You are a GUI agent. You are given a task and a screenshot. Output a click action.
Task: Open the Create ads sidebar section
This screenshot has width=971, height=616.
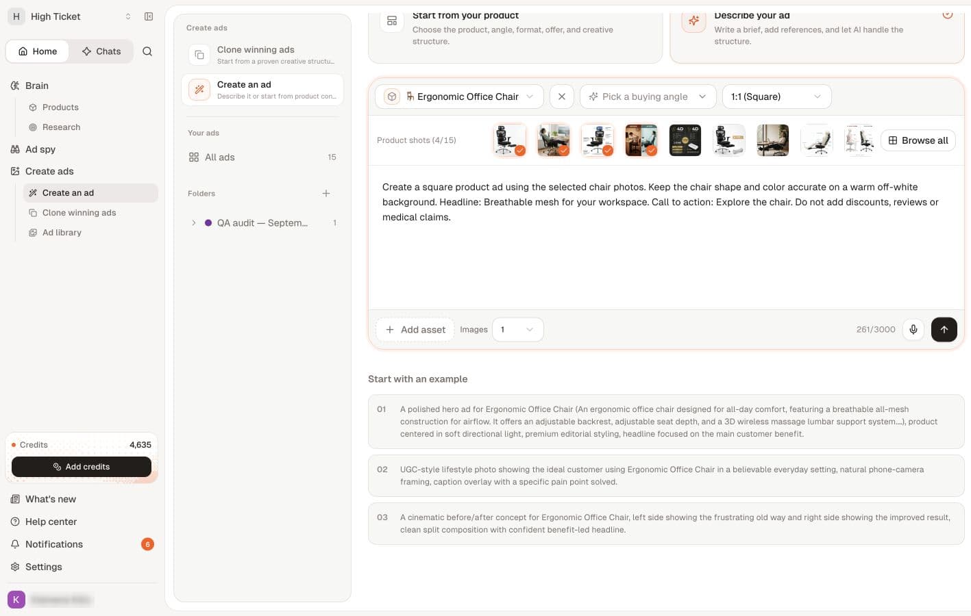[x=82, y=171]
